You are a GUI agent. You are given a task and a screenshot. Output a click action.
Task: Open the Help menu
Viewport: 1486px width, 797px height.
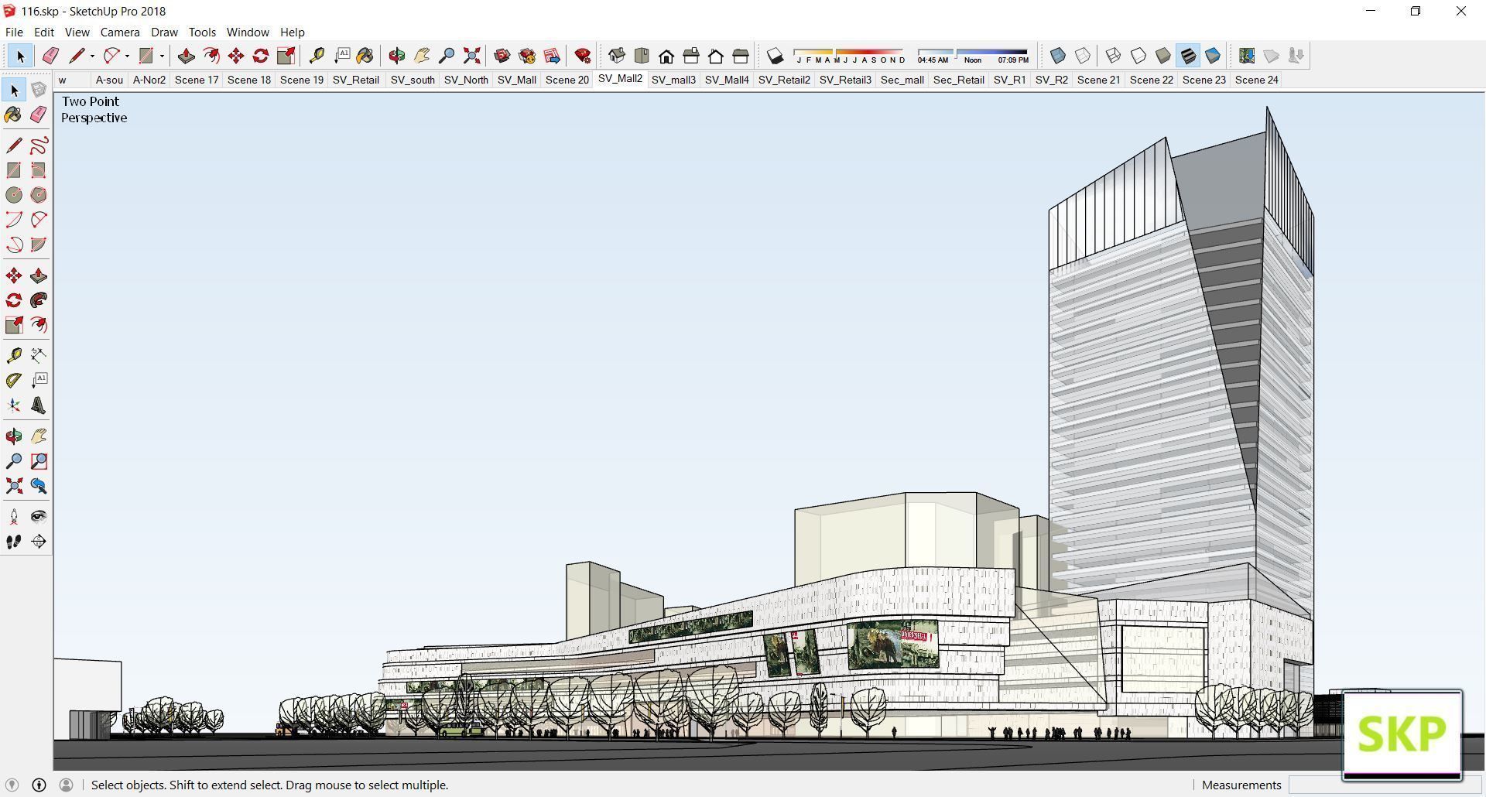[x=292, y=32]
